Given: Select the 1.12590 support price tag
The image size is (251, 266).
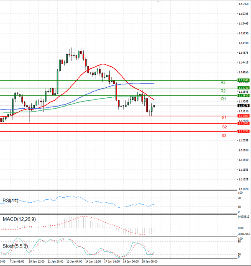Looking at the screenshot, I should point(243,131).
